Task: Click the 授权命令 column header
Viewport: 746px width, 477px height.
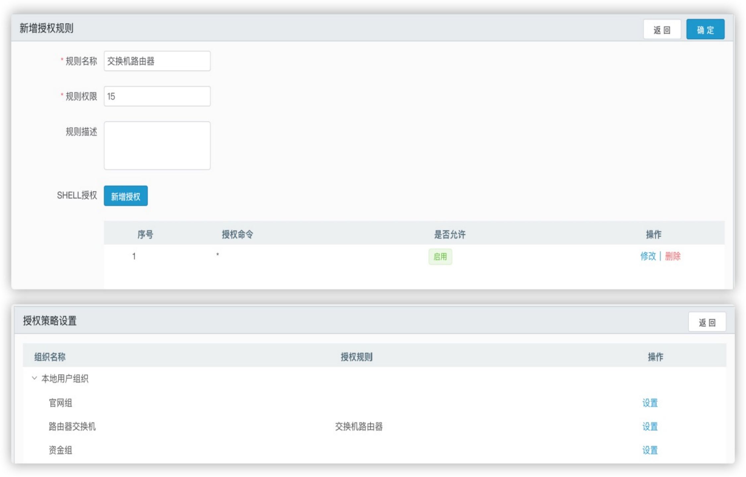Action: (237, 235)
